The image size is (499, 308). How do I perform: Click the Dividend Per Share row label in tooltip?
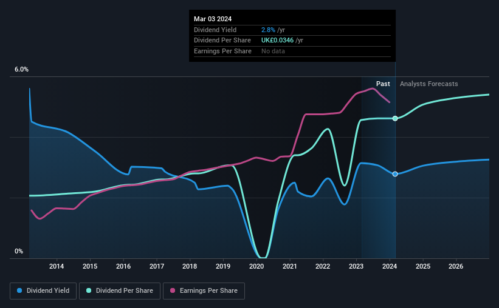(222, 41)
